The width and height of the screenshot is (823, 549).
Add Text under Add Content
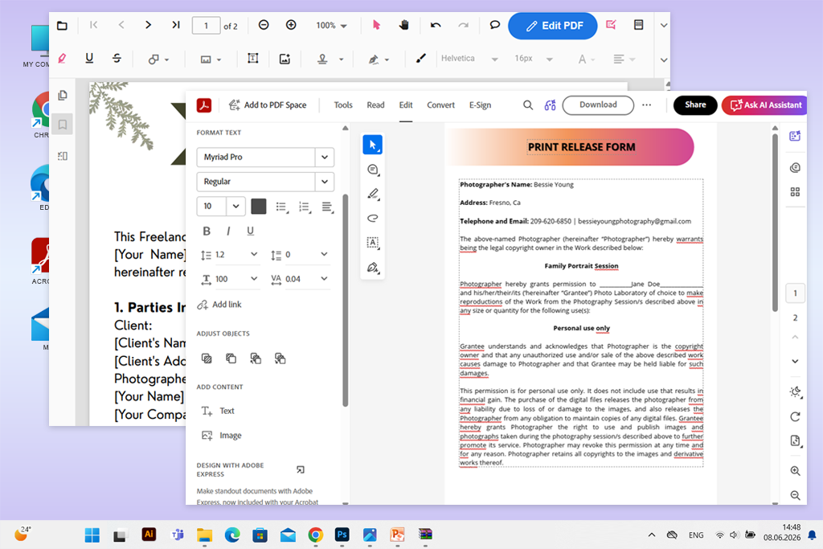click(x=219, y=411)
